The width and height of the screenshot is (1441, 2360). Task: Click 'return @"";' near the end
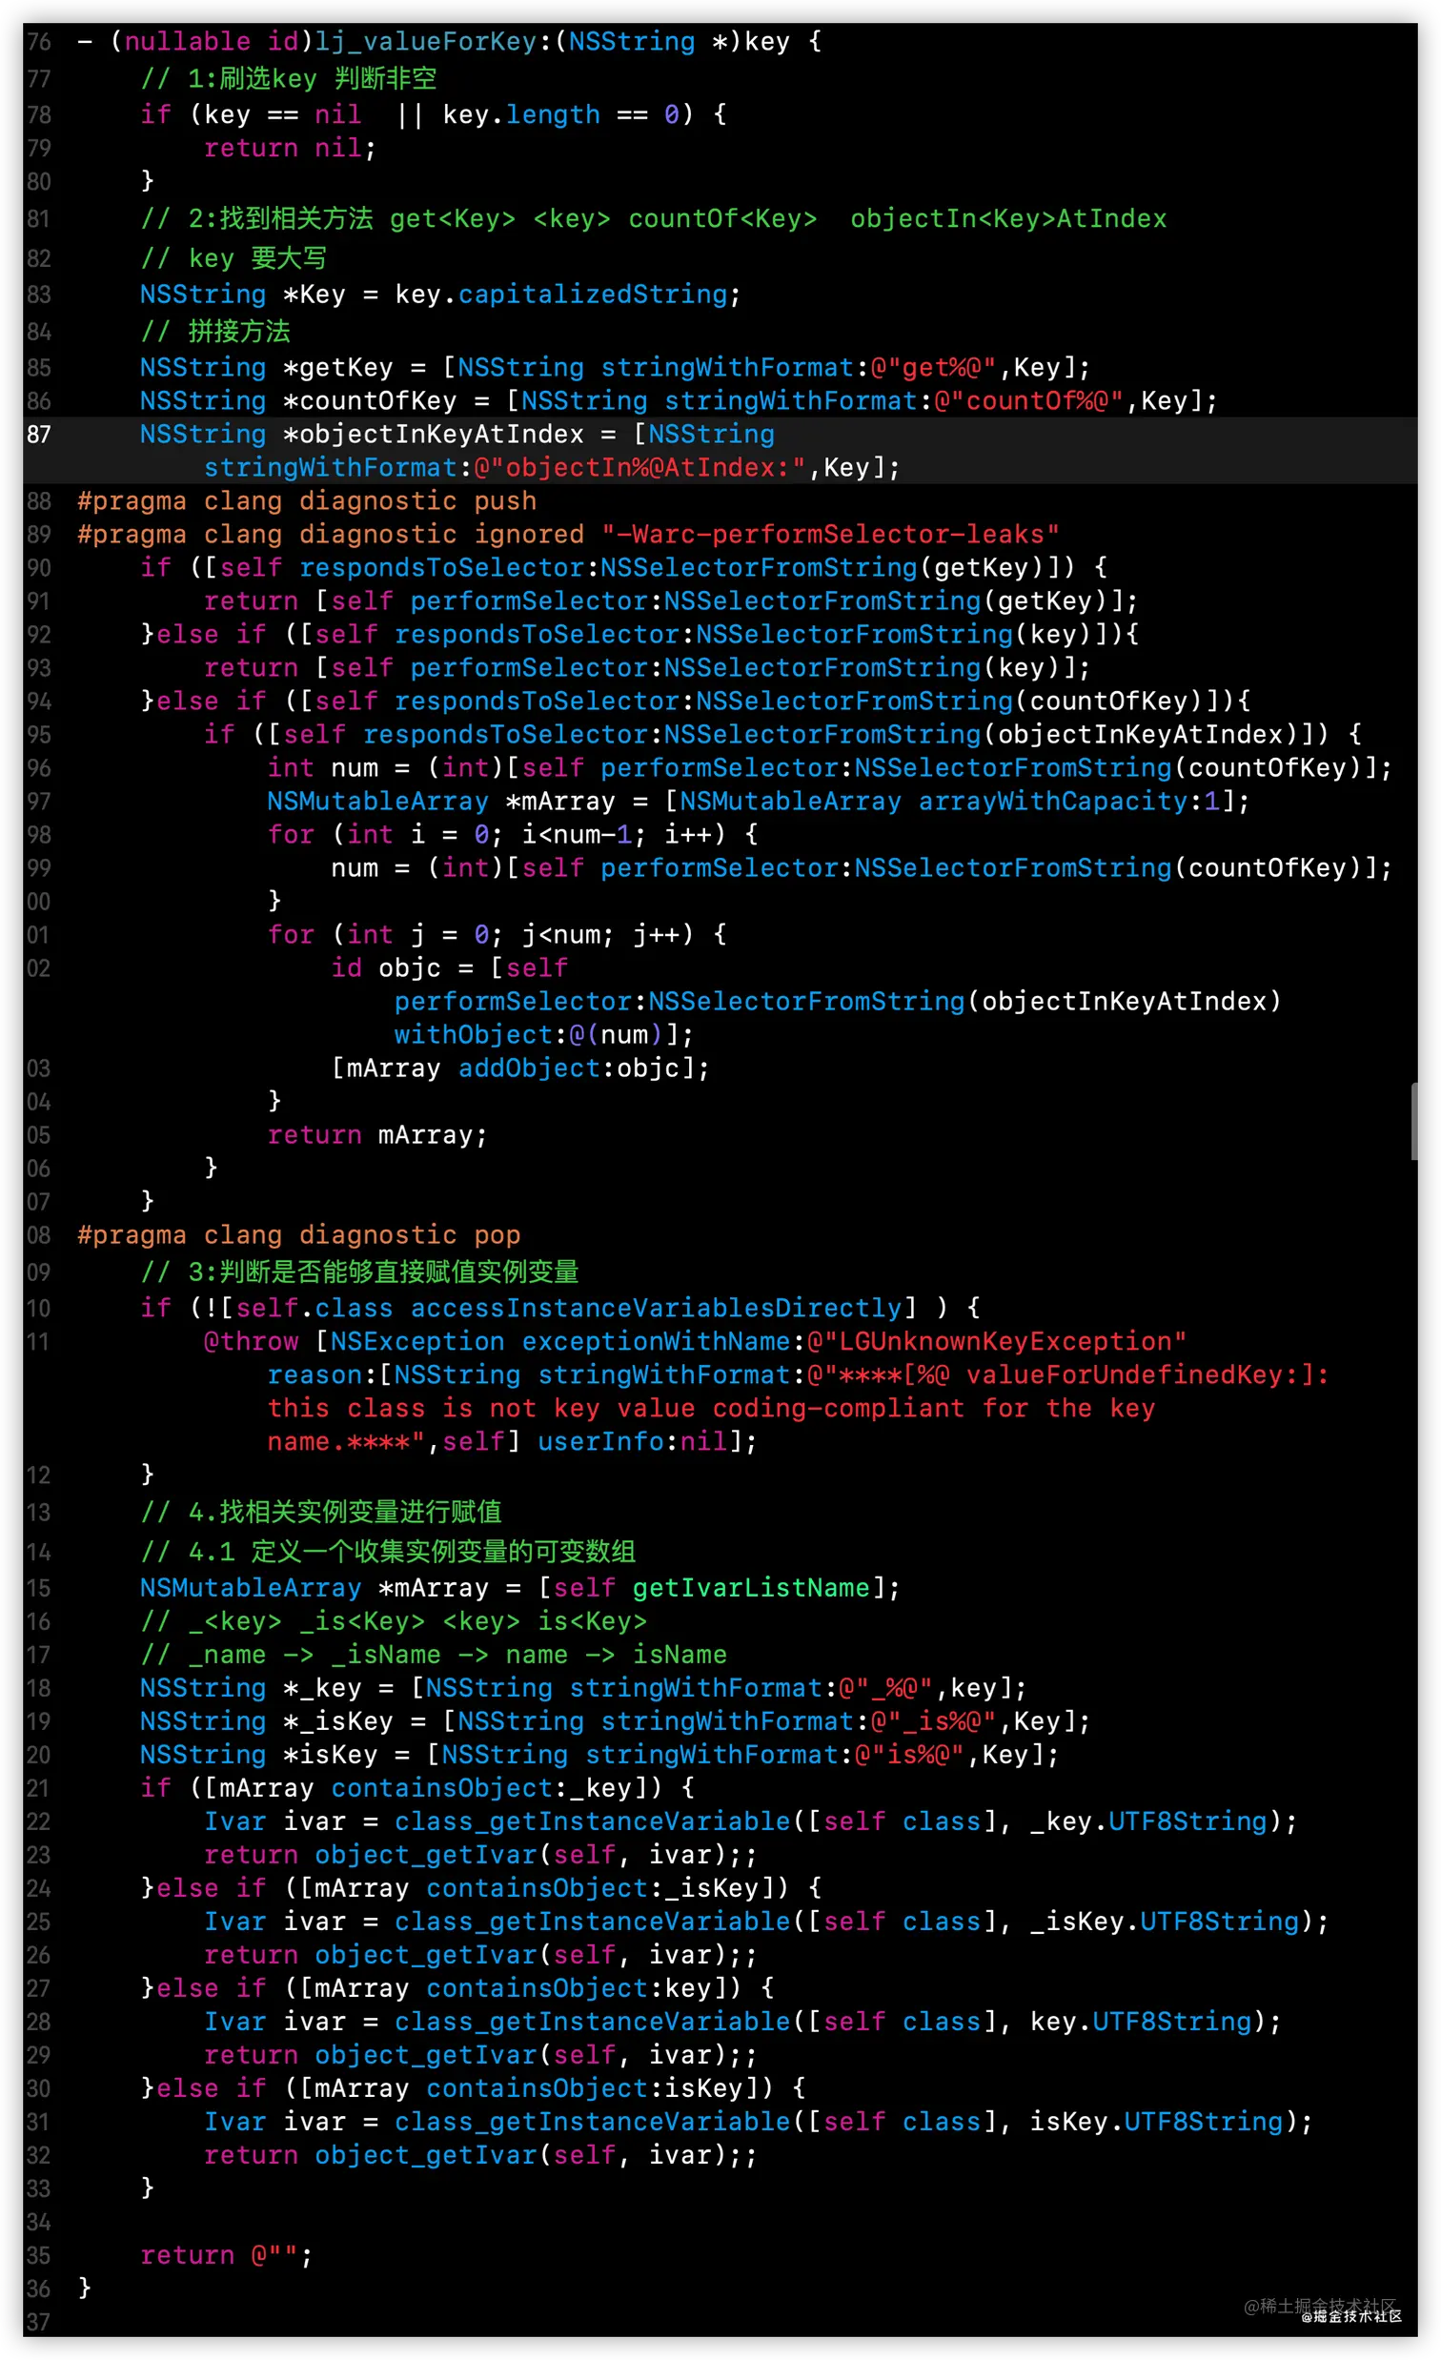point(227,2254)
